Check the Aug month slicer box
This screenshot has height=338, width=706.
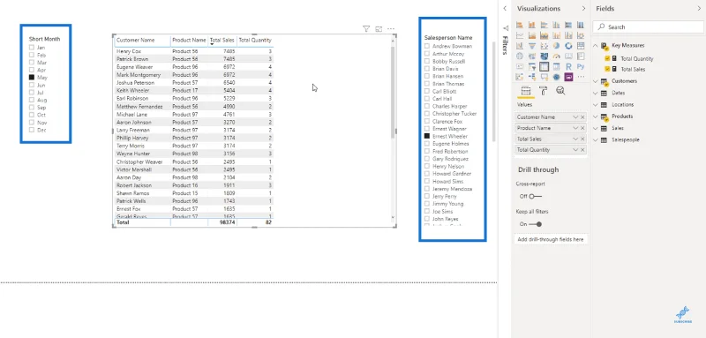32,100
